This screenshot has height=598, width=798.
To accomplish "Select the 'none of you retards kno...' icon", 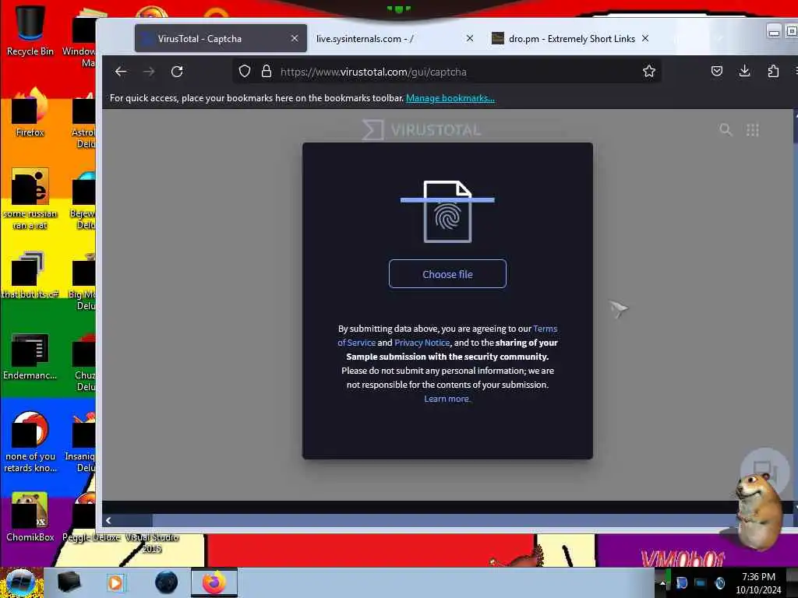I will pos(30,441).
